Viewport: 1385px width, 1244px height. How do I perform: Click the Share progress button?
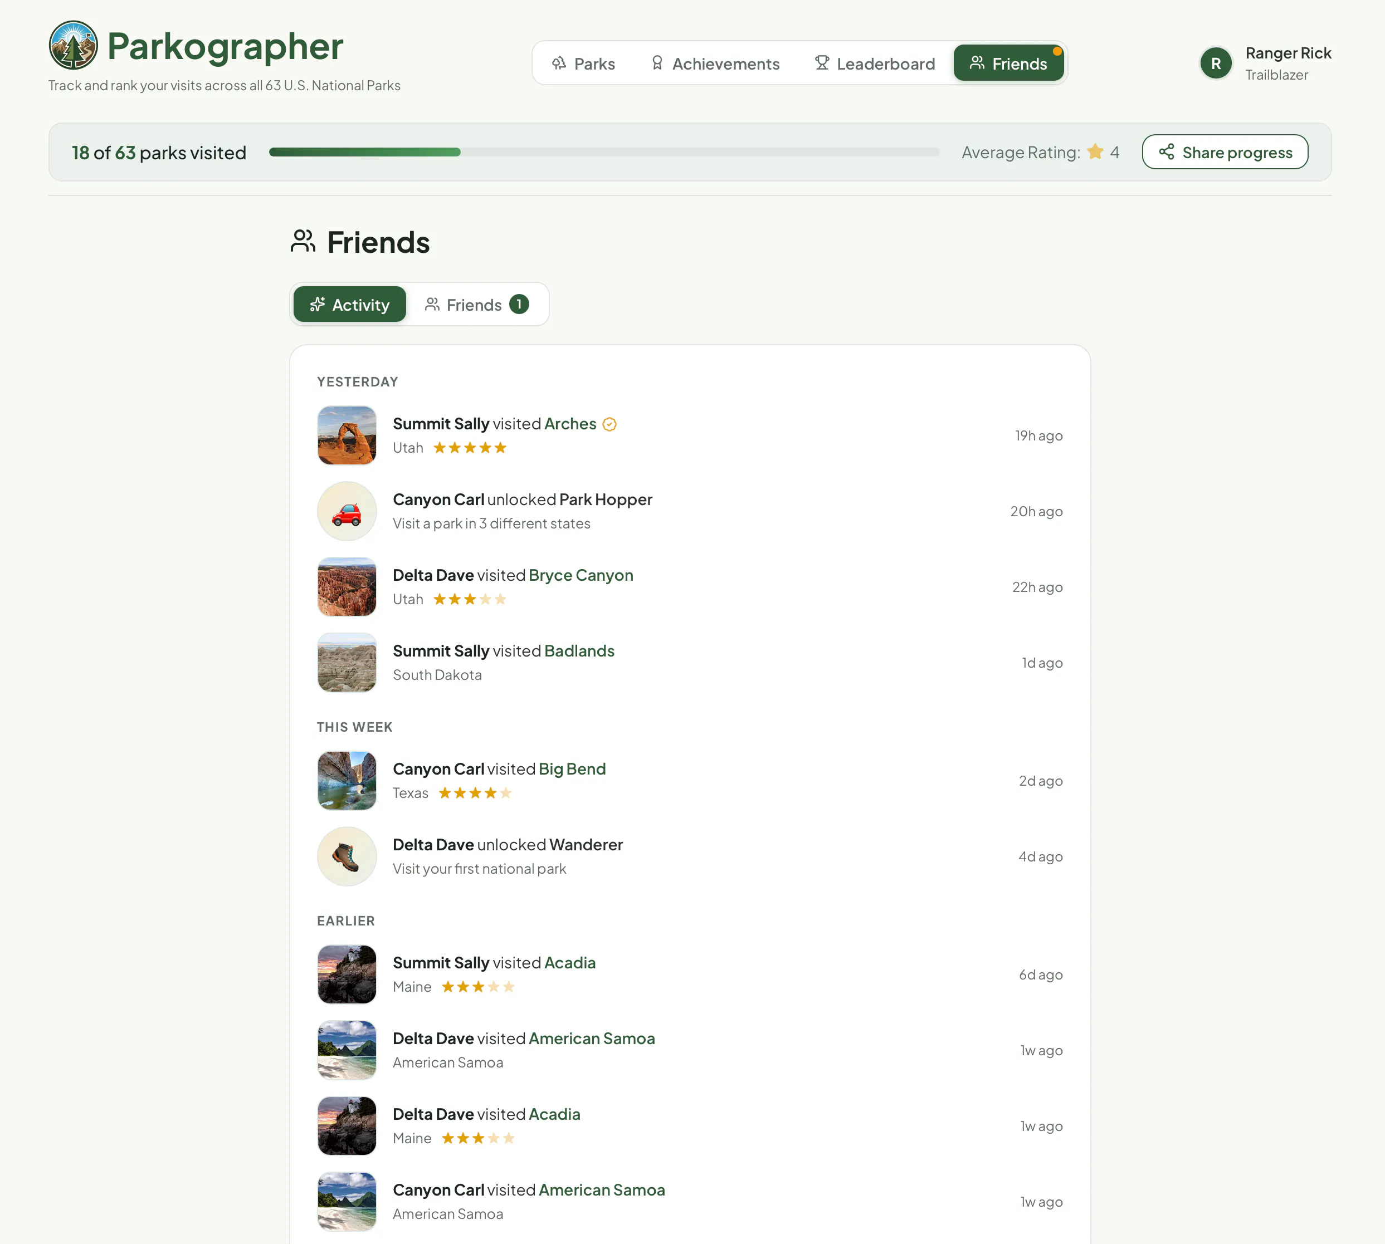pyautogui.click(x=1225, y=153)
